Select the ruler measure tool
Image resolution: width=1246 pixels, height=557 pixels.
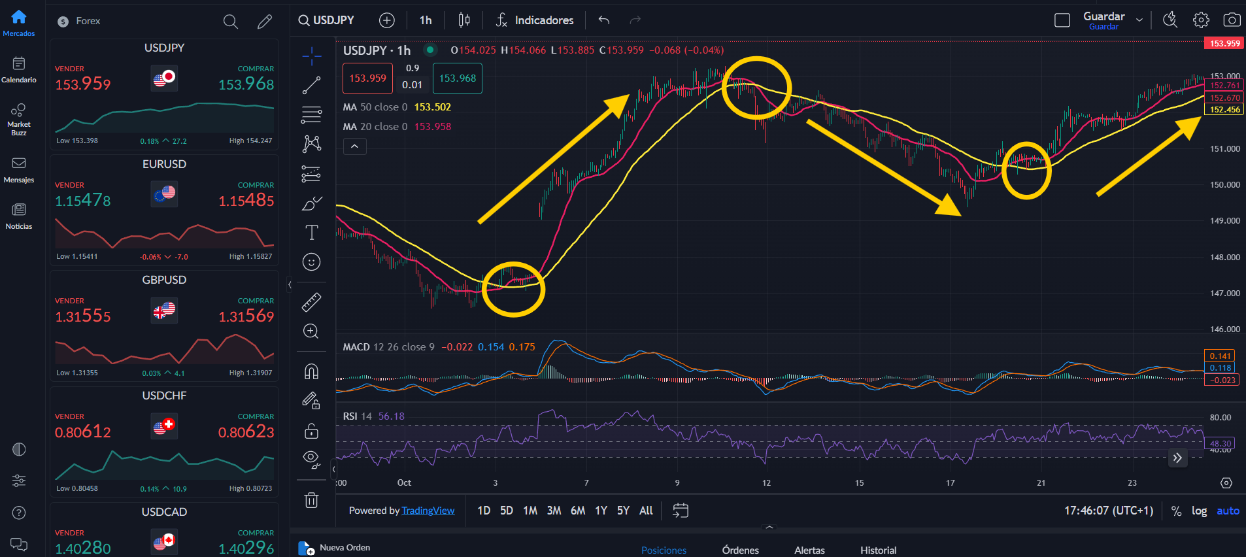coord(312,301)
